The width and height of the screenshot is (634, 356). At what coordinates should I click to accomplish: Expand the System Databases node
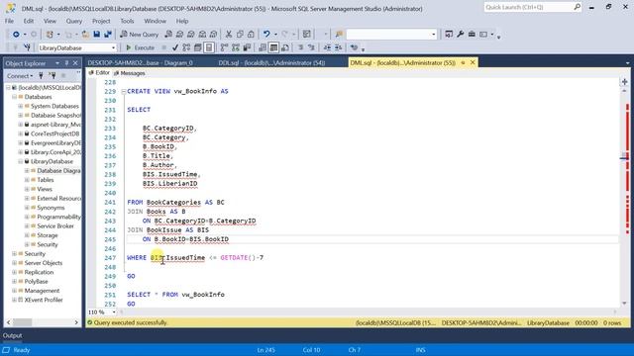tap(21, 106)
